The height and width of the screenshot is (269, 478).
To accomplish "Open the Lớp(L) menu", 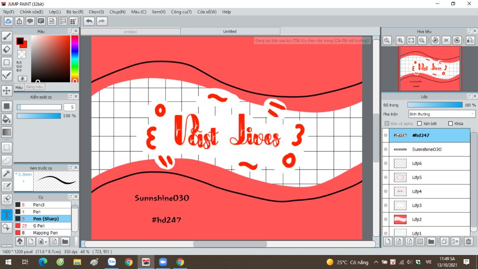I will 55,12.
